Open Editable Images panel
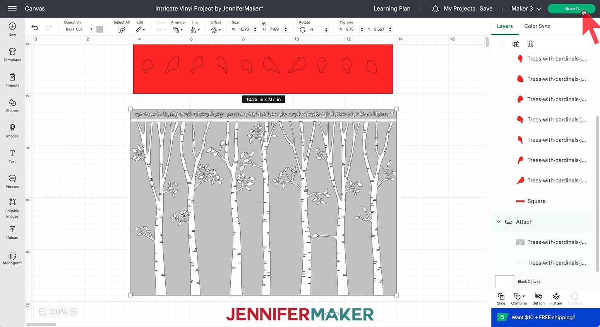The height and width of the screenshot is (327, 600). pyautogui.click(x=12, y=208)
